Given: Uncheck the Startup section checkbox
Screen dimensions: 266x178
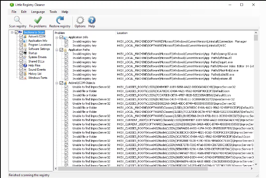Looking at the screenshot, I should coord(21,53).
